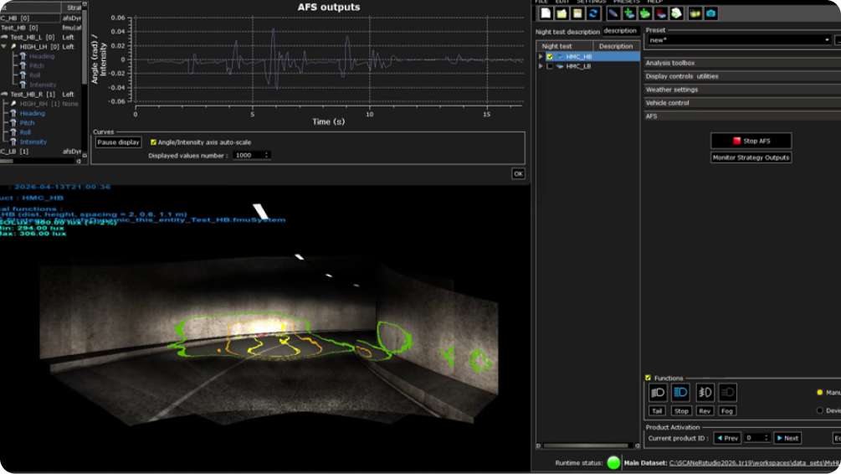Open the Main Dataset path link
841x474 pixels.
point(755,463)
